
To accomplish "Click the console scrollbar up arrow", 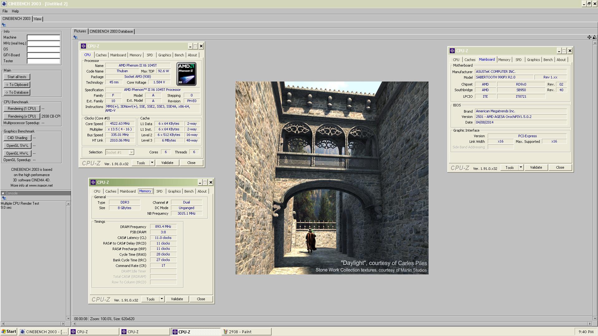I will (x=68, y=203).
